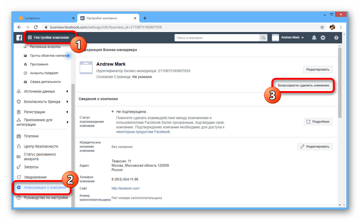Screen dimensions: 360x221
Task: Select Сфера деятельности
Action: click(x=45, y=82)
